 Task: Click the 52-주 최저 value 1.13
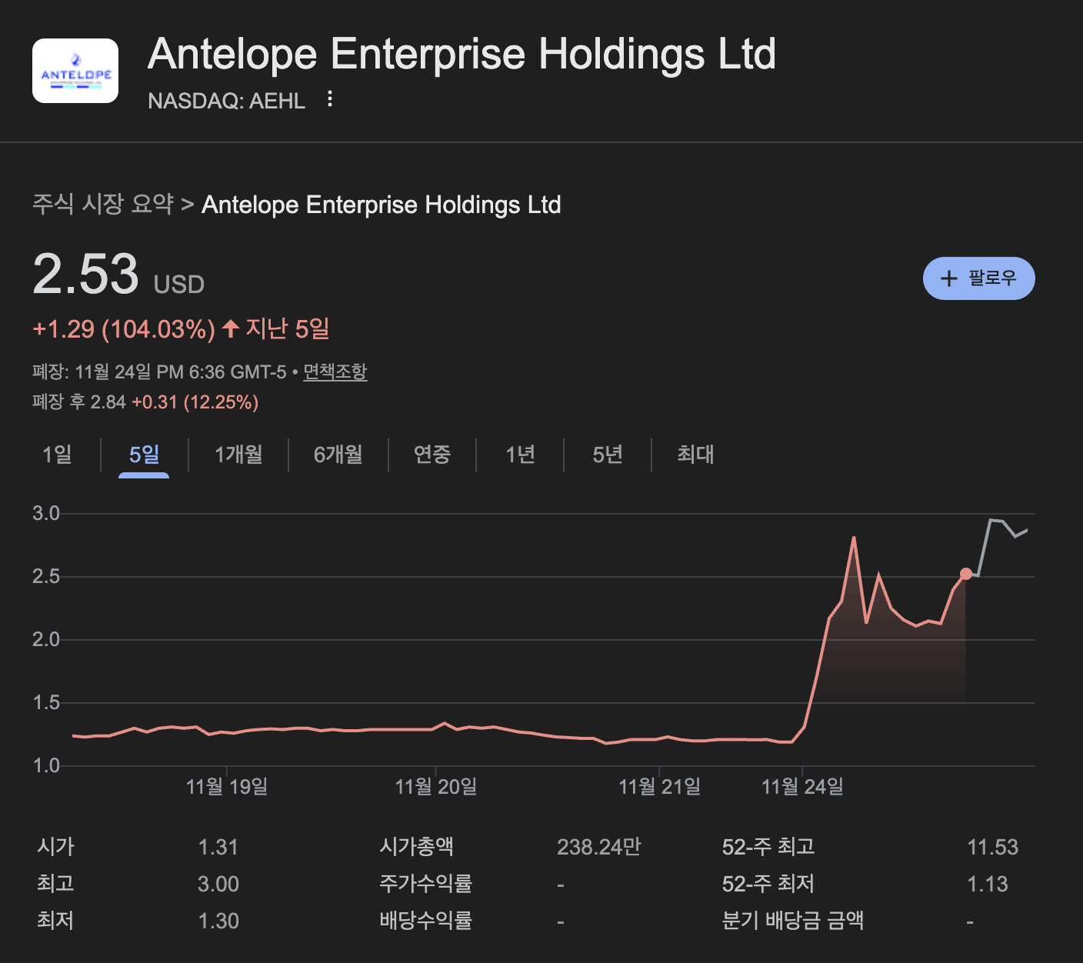988,885
